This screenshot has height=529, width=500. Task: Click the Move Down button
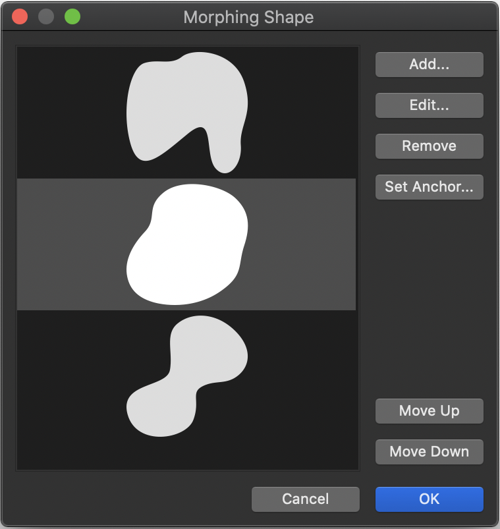[429, 452]
